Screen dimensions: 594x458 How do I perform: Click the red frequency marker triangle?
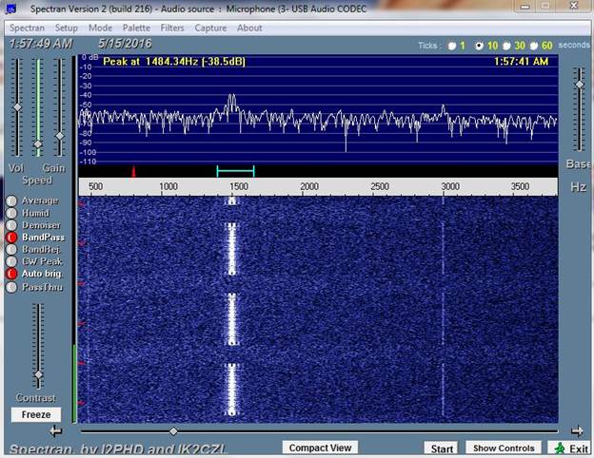[x=133, y=171]
